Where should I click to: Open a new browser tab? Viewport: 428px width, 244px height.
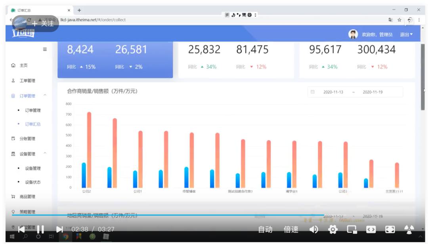pyautogui.click(x=79, y=10)
